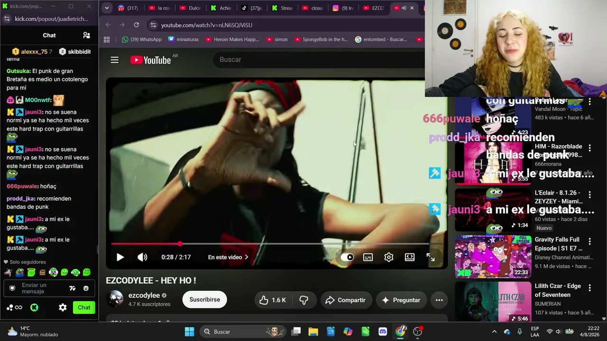Image resolution: width=607 pixels, height=341 pixels.
Task: Open 'Heroin Makes Happ...' bookmark
Action: (x=232, y=39)
